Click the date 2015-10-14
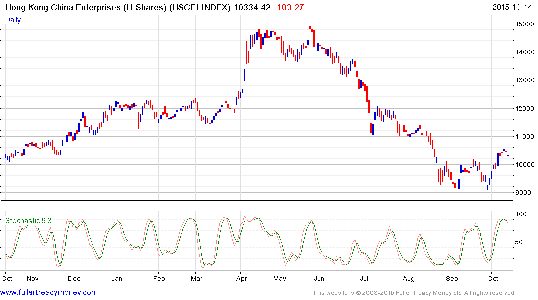Screen dimensions: 538x300 click(512, 7)
